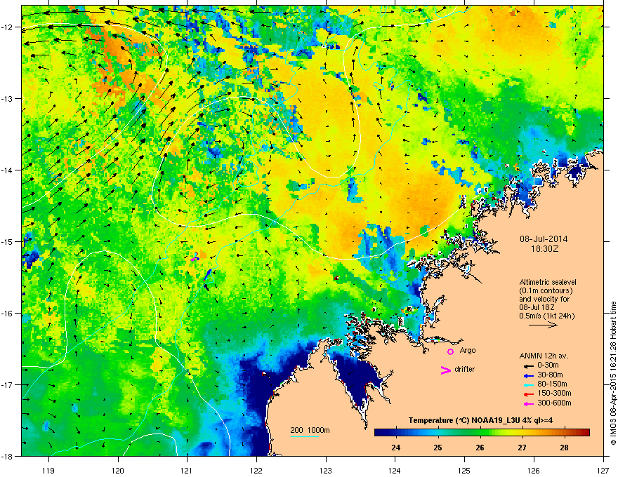The height and width of the screenshot is (477, 618).
Task: Click the magenta 300-600m legend arrow
Action: 527,404
